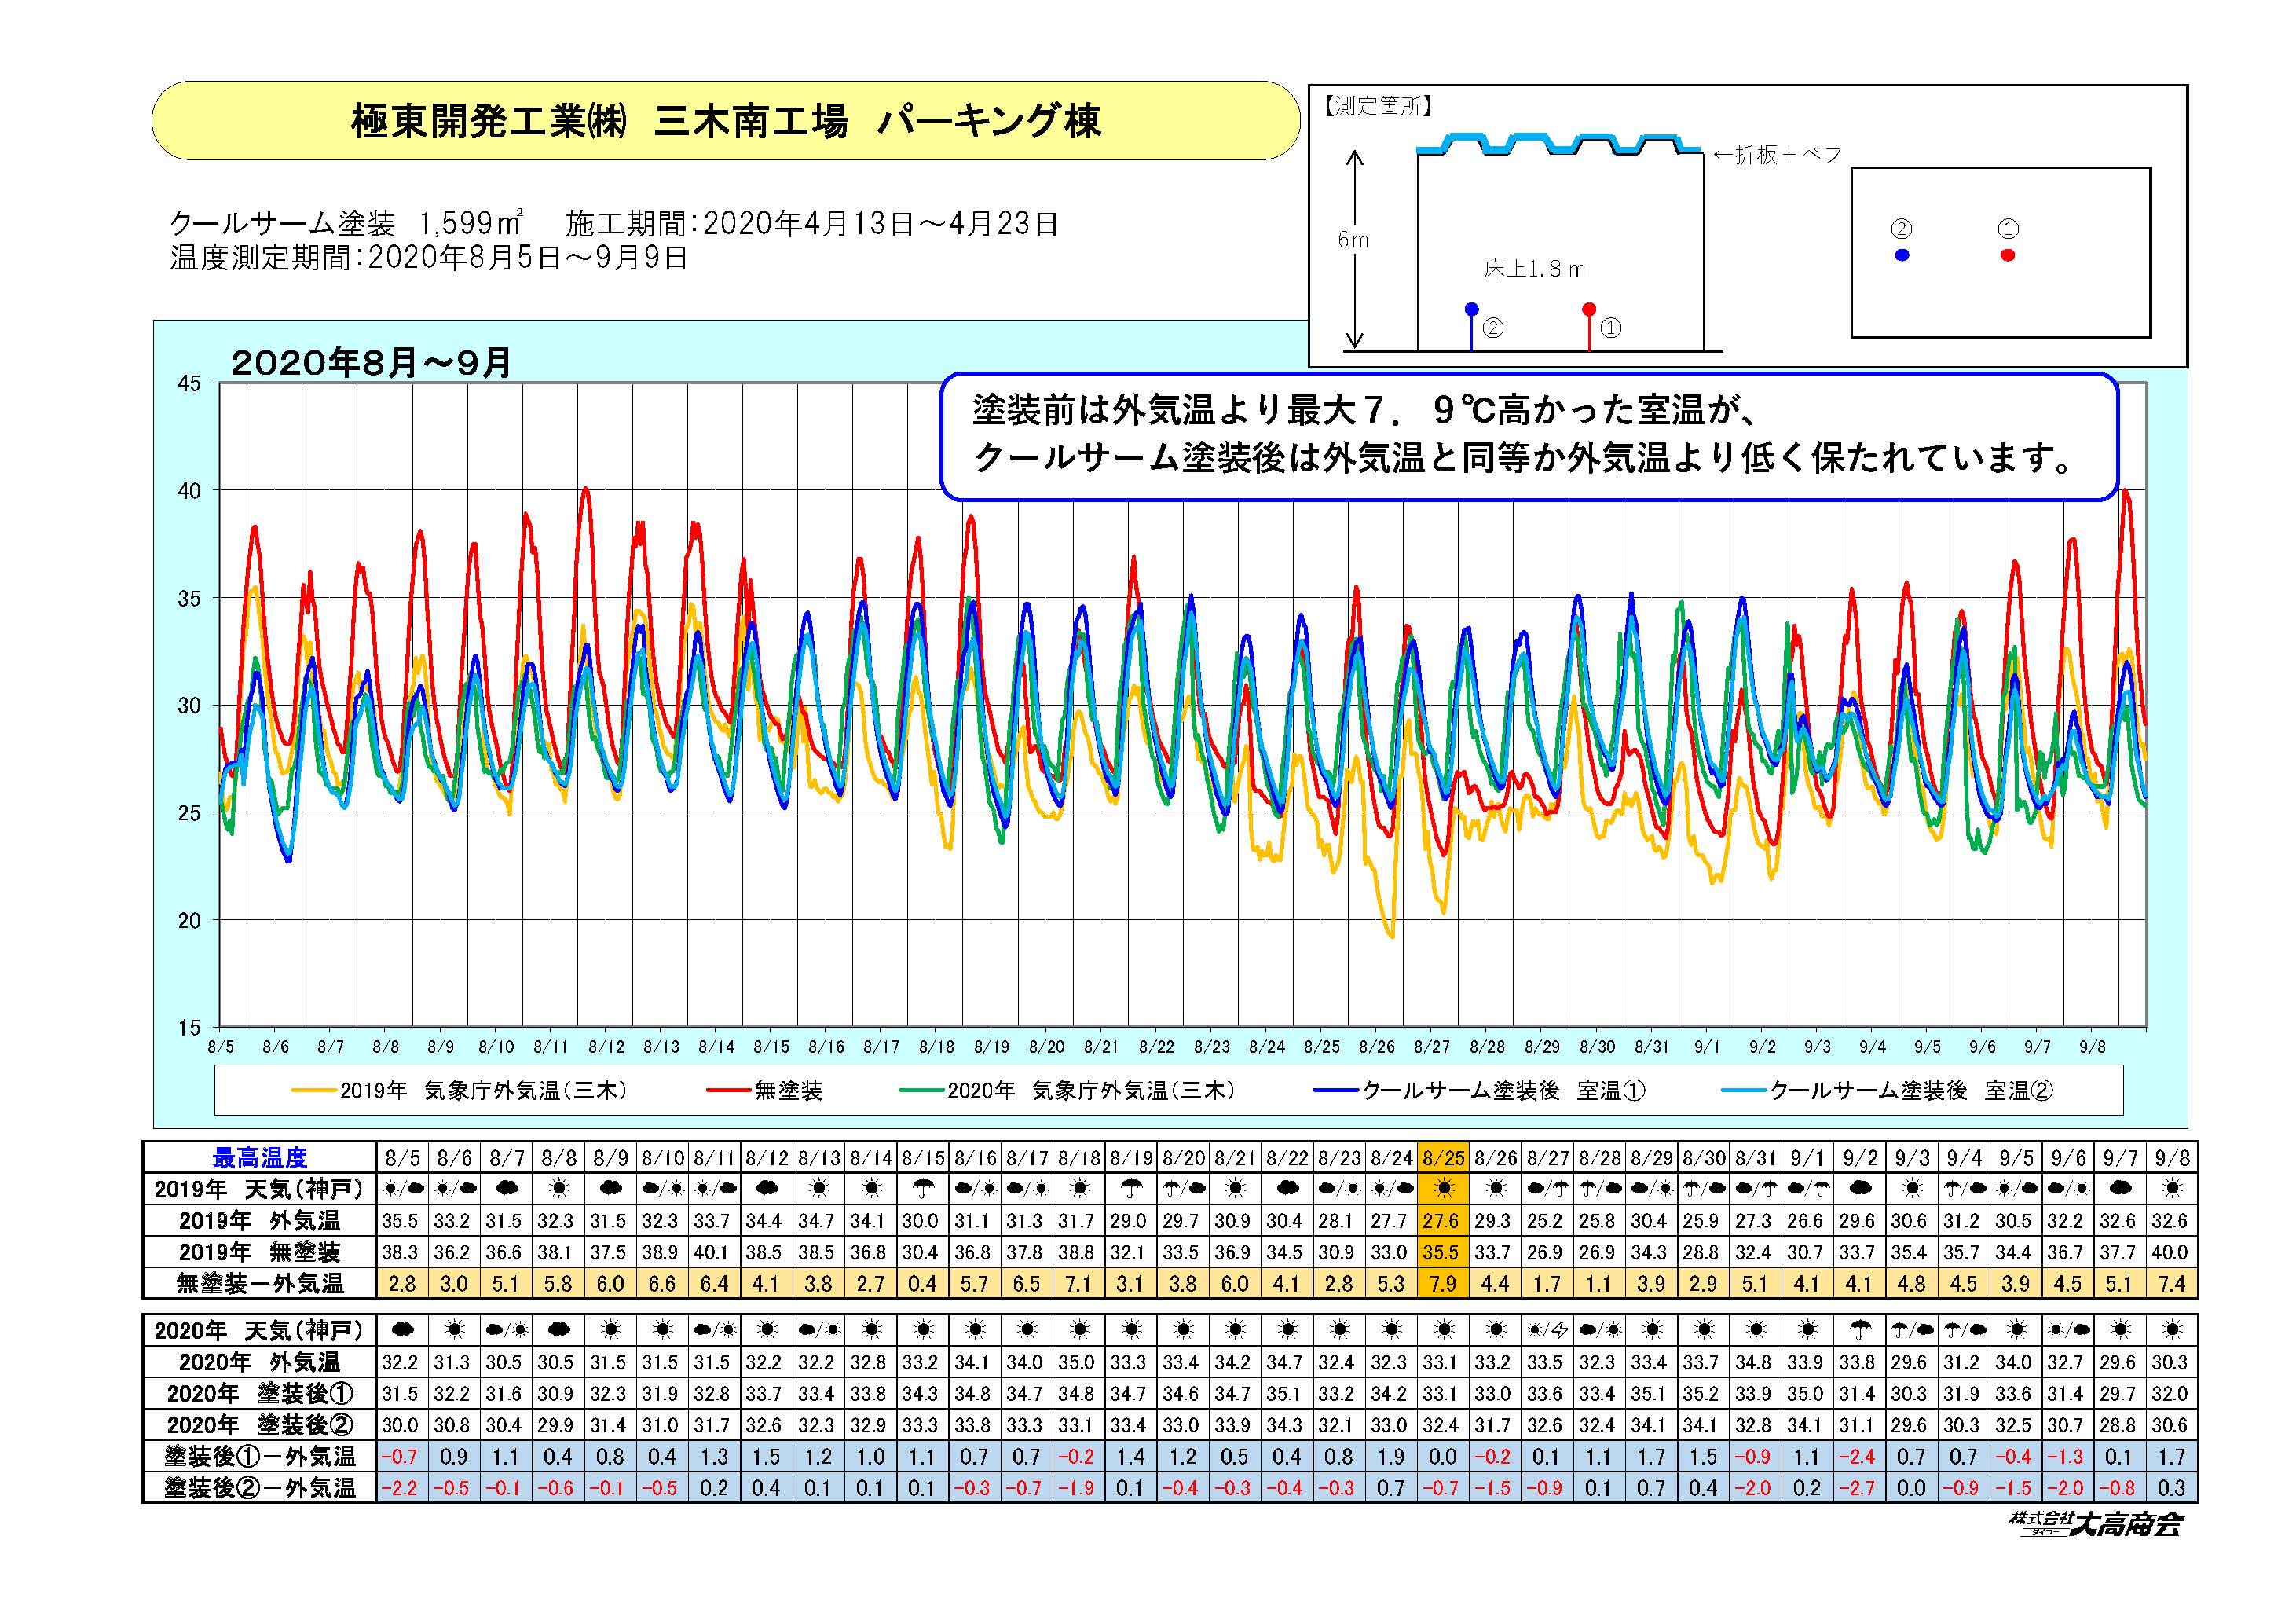Click the highlighted 8/25 date header cell
Image resolution: width=2296 pixels, height=1624 pixels.
tap(1443, 1158)
